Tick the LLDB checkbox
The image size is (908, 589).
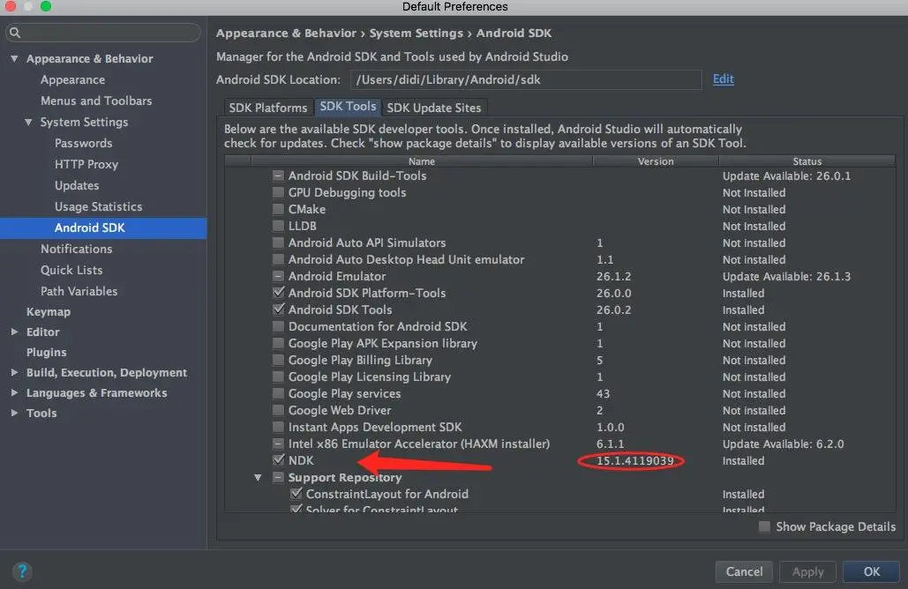tap(279, 226)
